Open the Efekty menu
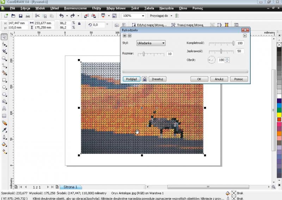282x200 pixels. click(x=97, y=8)
